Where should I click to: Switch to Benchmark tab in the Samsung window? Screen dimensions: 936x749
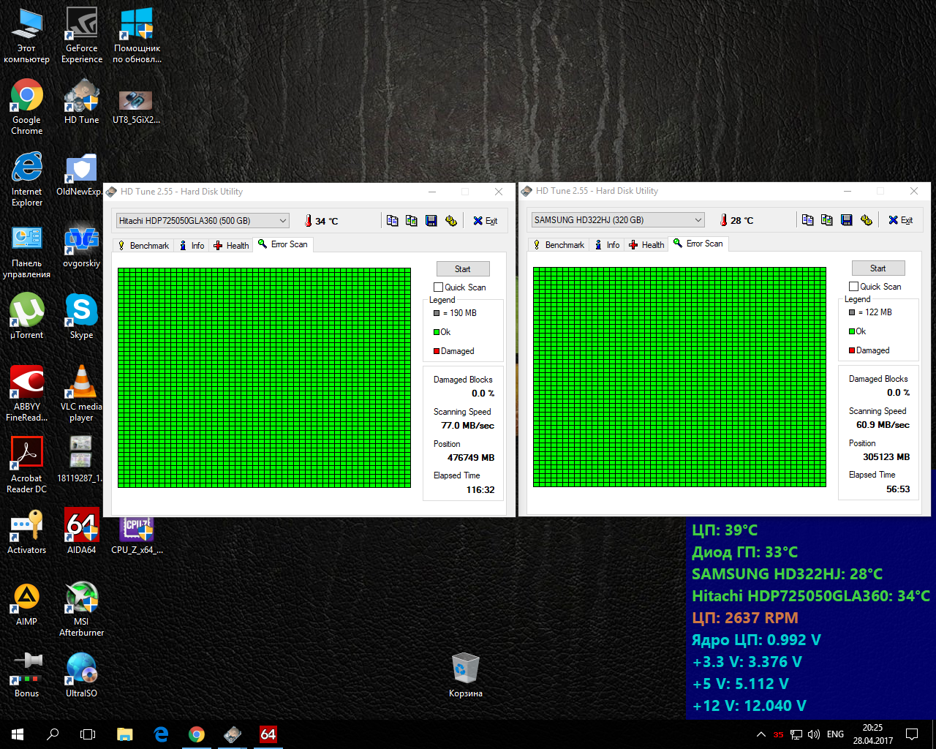tap(560, 245)
